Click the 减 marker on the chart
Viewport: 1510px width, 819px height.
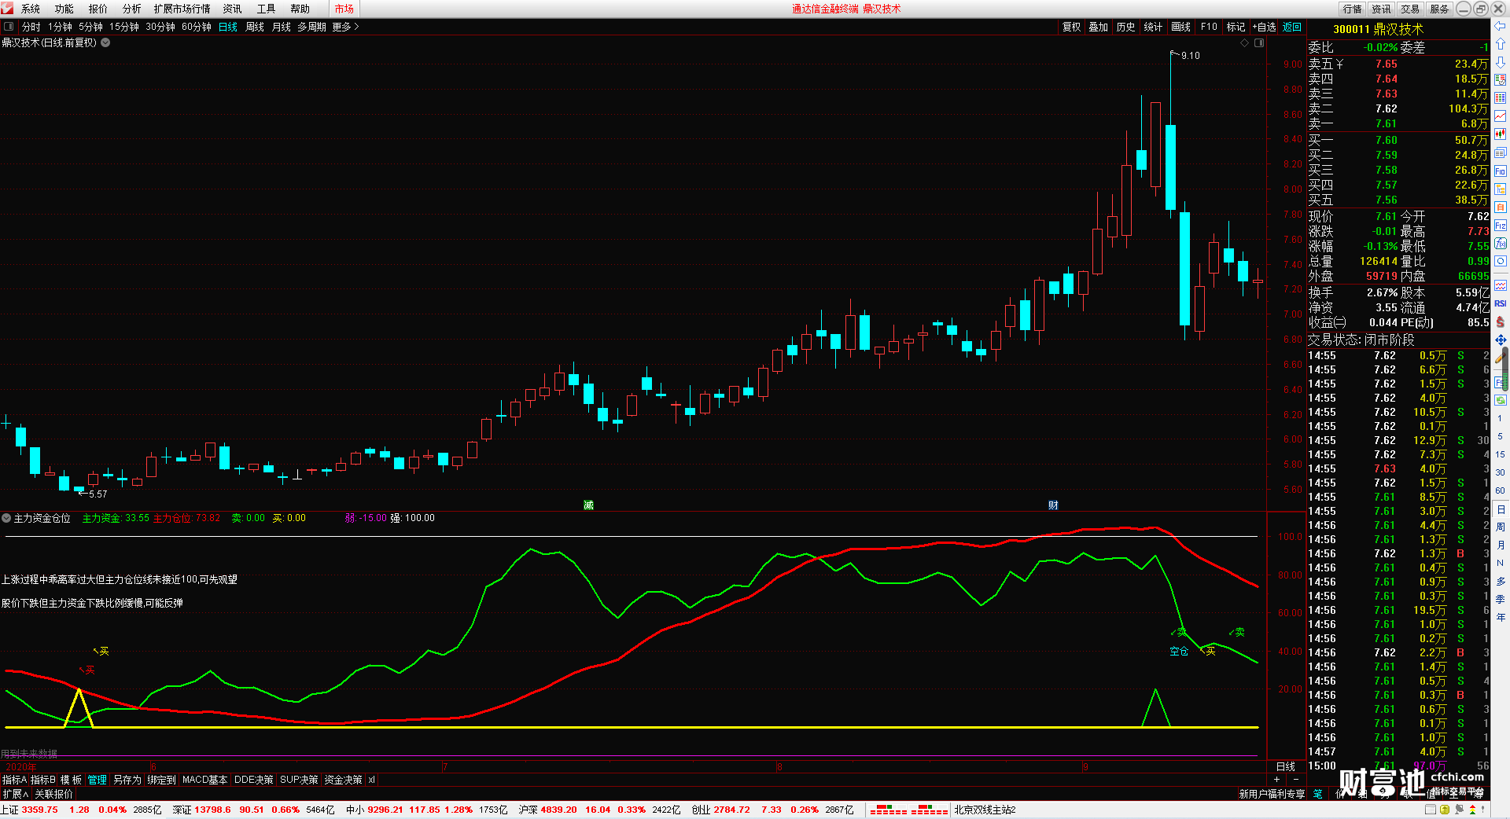pyautogui.click(x=588, y=505)
